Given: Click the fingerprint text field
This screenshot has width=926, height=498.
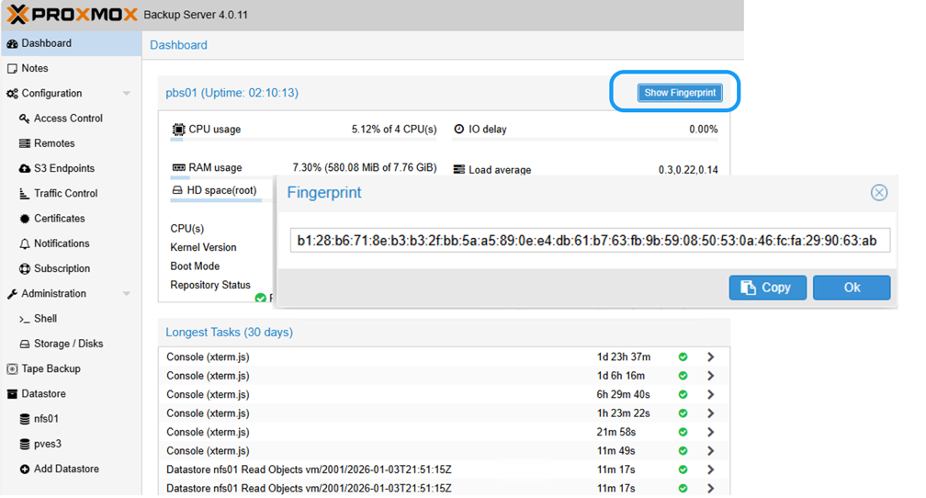Looking at the screenshot, I should pos(589,241).
